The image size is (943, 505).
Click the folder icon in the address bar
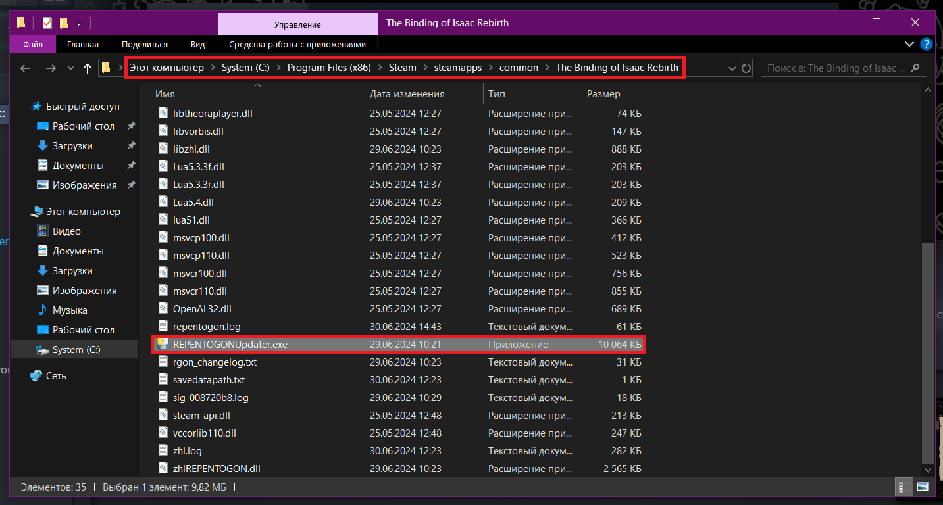[x=105, y=68]
